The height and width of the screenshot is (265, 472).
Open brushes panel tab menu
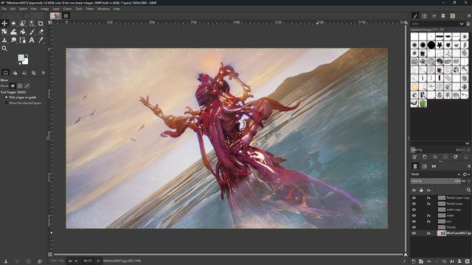469,16
